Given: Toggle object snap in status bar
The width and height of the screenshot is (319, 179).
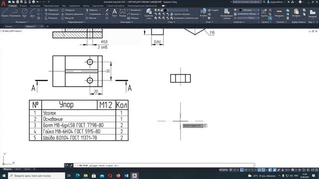Looking at the screenshot, I should (263, 170).
